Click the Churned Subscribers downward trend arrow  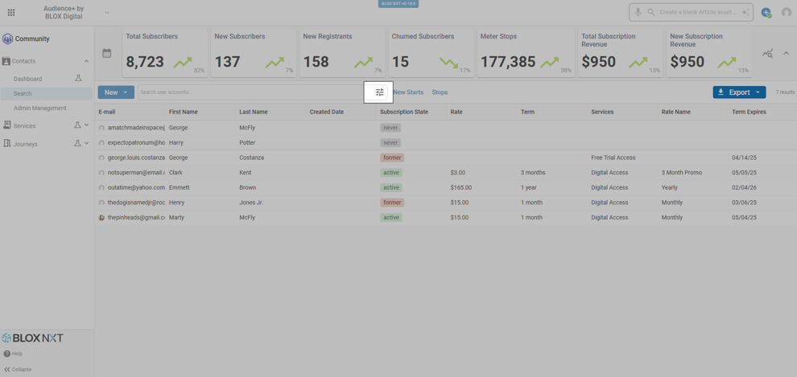point(449,63)
